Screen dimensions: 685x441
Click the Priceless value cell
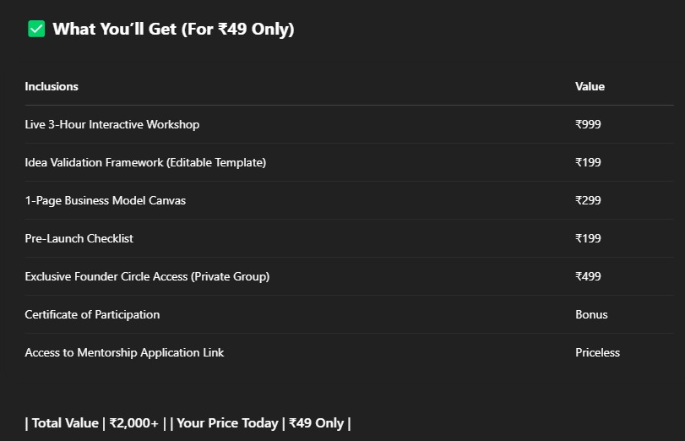(x=598, y=352)
